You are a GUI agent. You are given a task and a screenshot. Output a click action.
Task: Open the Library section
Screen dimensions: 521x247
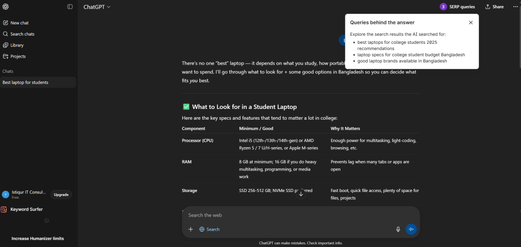click(17, 45)
